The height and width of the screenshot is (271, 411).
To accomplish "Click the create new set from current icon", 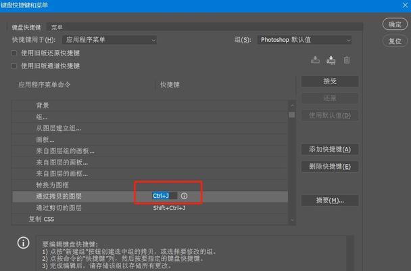I will pos(331,60).
